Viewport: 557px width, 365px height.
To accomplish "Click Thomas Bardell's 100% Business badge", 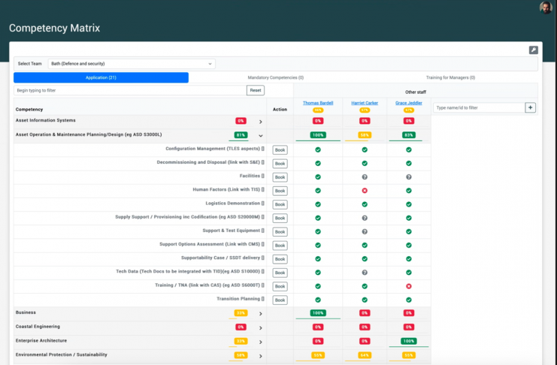I will tap(318, 313).
